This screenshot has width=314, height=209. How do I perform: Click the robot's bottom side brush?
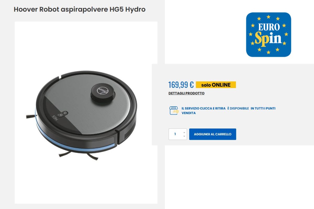[78, 155]
